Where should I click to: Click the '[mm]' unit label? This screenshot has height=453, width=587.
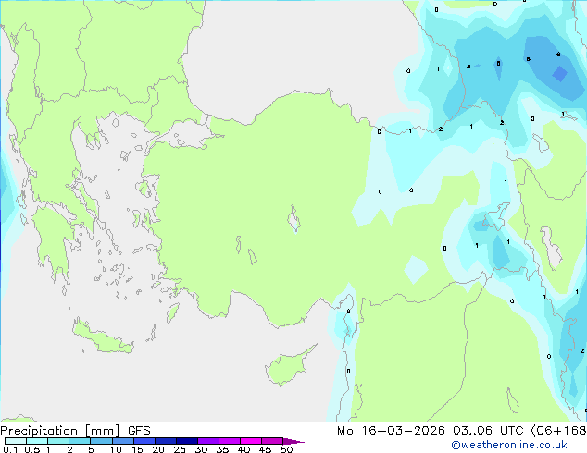(102, 431)
